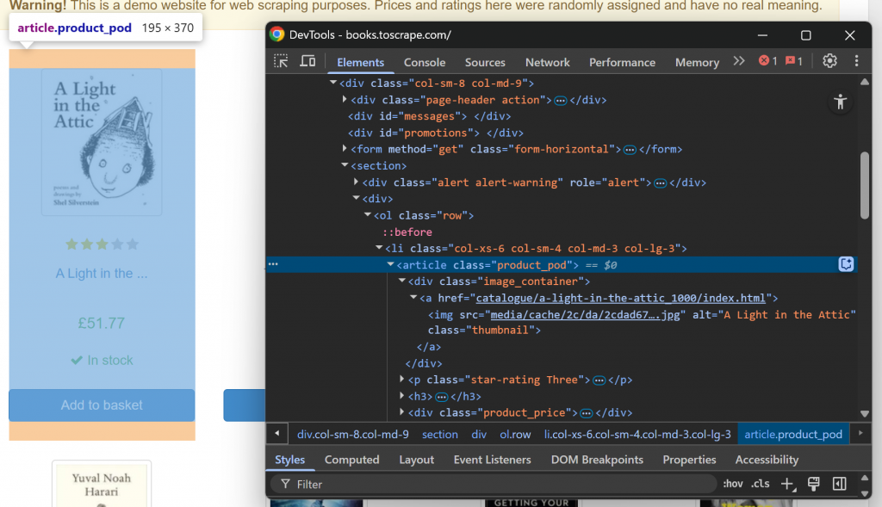The image size is (882, 507).
Task: Expand the form-horizontal form node
Action: (345, 150)
